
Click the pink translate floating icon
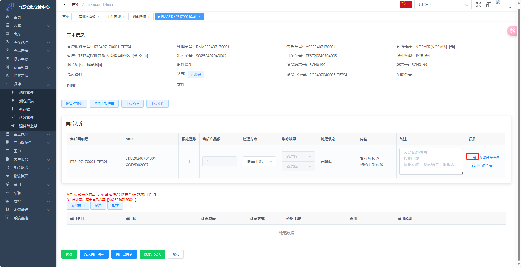pyautogui.click(x=512, y=31)
